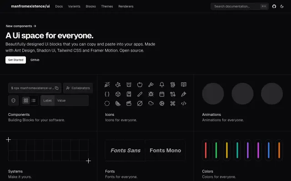Click the calendar icon
This screenshot has width=291, height=181.
click(x=162, y=94)
